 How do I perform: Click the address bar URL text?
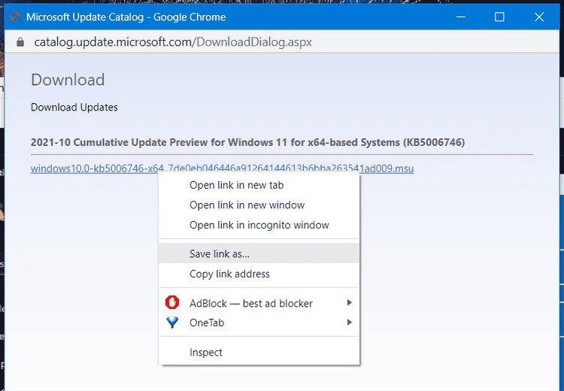click(173, 42)
